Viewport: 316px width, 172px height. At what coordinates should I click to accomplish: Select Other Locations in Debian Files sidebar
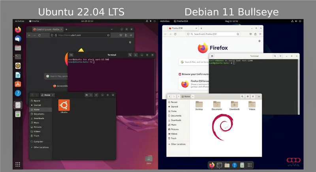[x=178, y=144]
